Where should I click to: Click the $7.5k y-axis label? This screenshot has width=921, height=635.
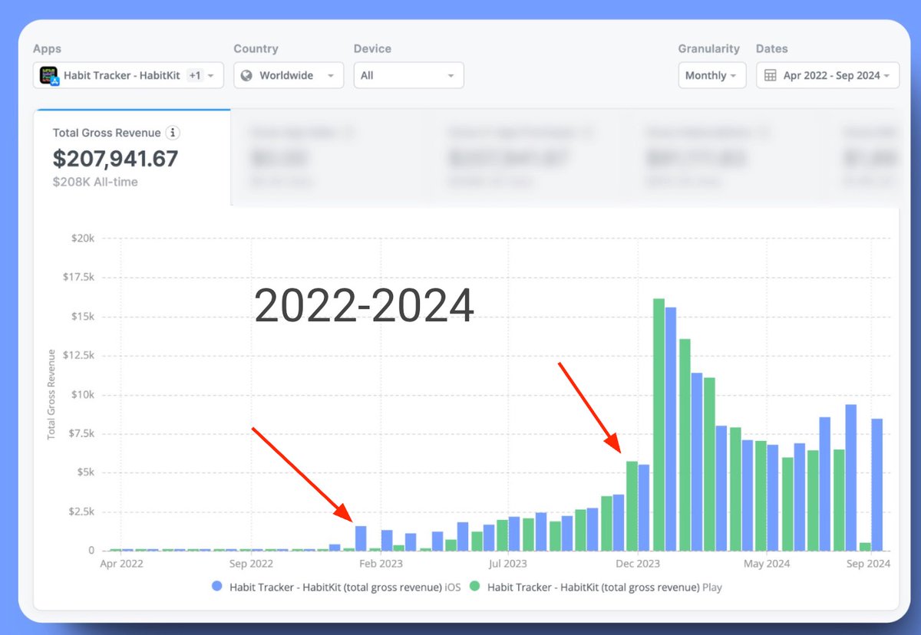pyautogui.click(x=80, y=434)
